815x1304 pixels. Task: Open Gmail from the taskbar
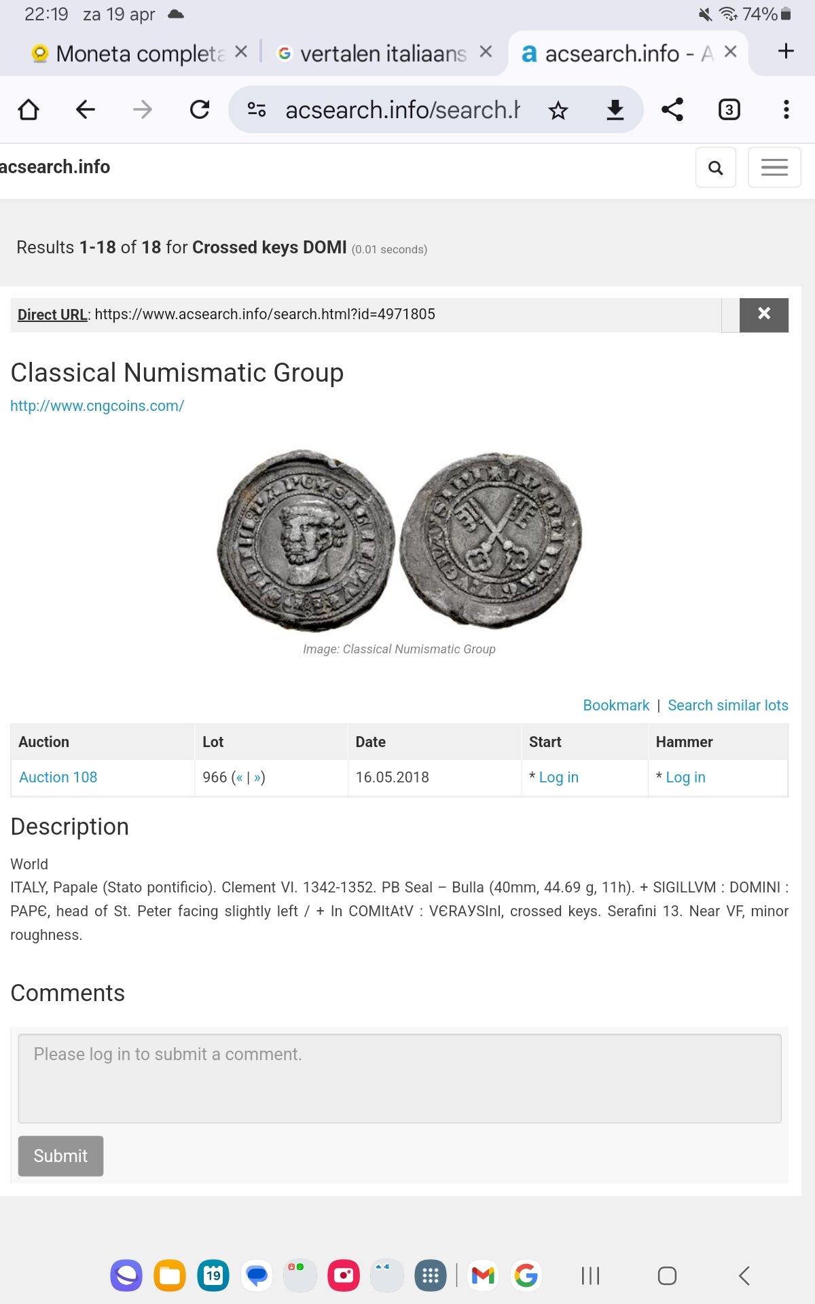click(x=483, y=1275)
